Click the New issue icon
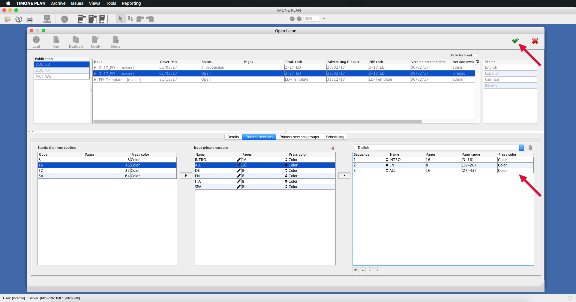The height and width of the screenshot is (302, 576). click(56, 40)
